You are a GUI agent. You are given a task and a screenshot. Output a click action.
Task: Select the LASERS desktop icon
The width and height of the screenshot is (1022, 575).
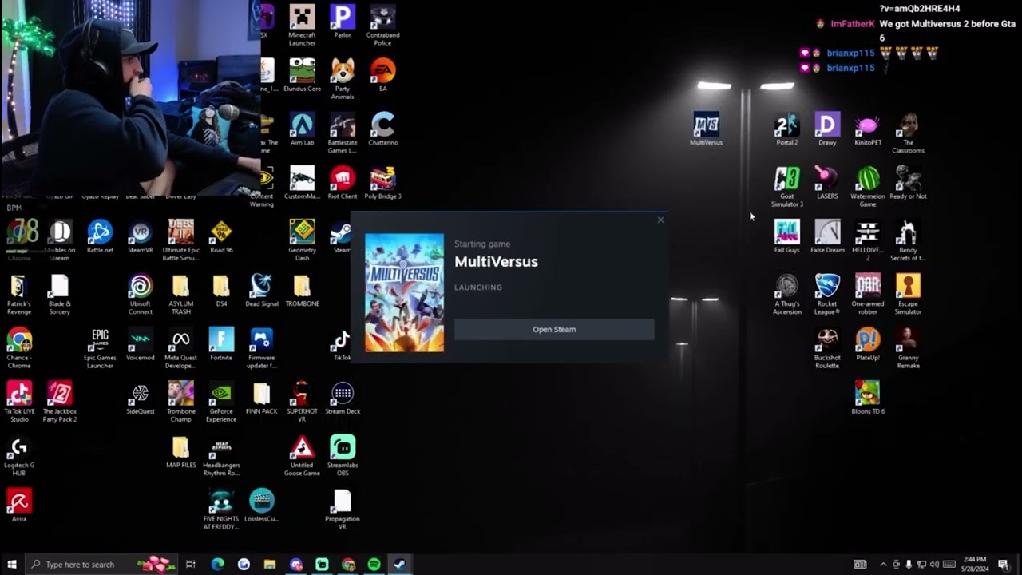point(827,182)
